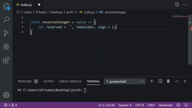Click the 'Private' breadcrumb

point(41,12)
